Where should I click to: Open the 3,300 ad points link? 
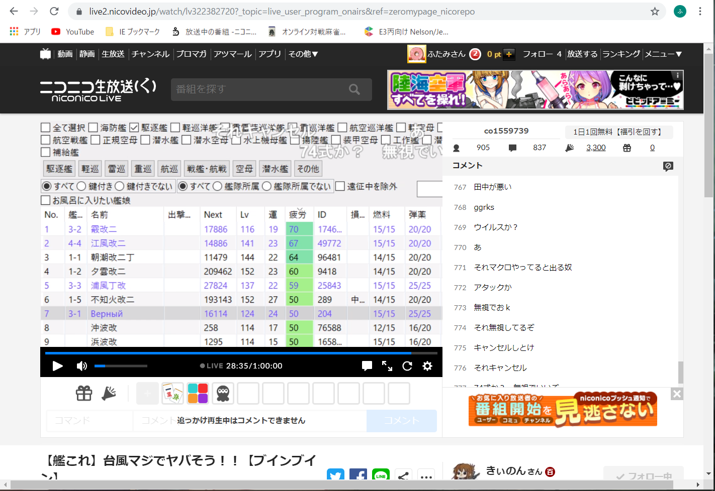point(596,148)
